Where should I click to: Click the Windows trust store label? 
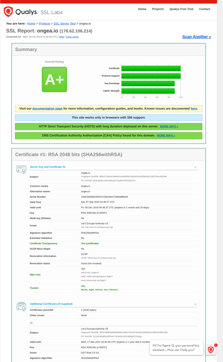click(x=114, y=290)
